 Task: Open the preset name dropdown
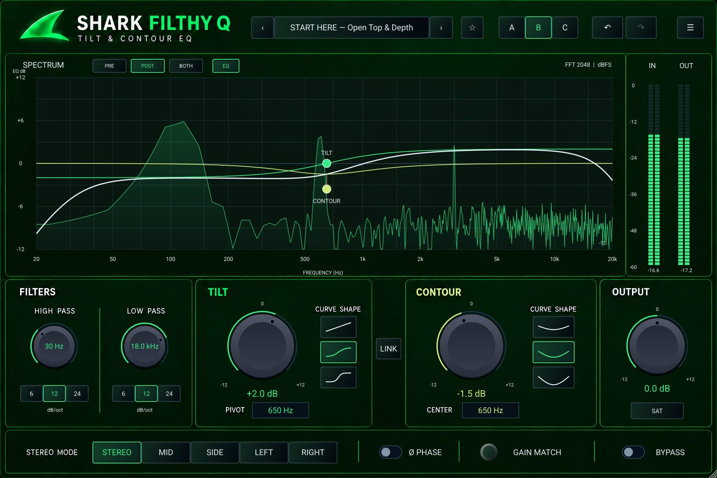pyautogui.click(x=351, y=28)
